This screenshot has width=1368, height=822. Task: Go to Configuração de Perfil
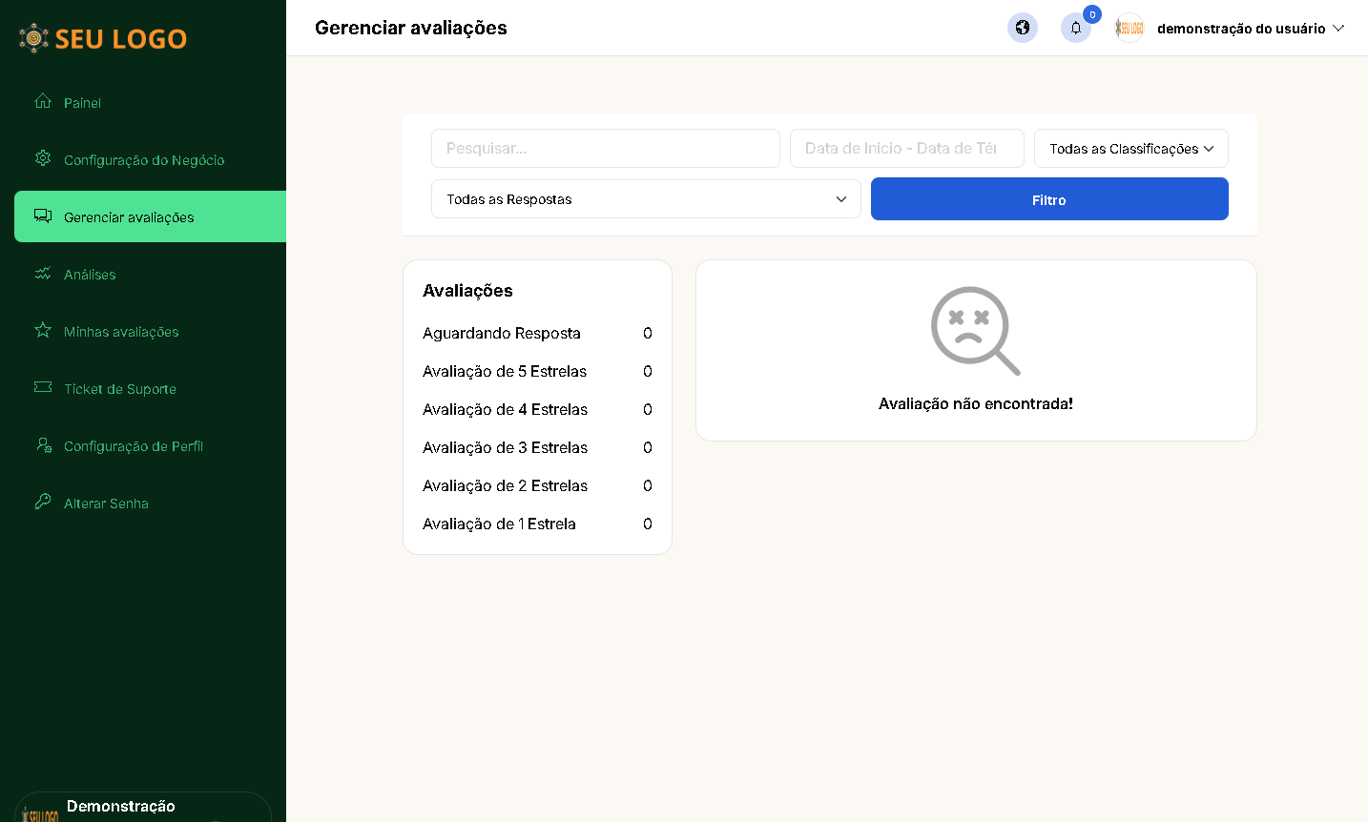click(133, 446)
